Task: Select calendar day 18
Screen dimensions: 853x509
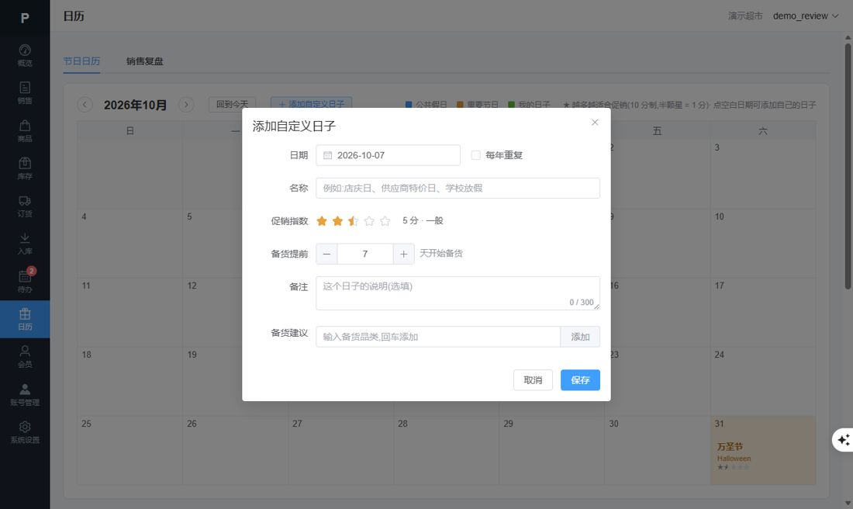Action: (x=130, y=382)
